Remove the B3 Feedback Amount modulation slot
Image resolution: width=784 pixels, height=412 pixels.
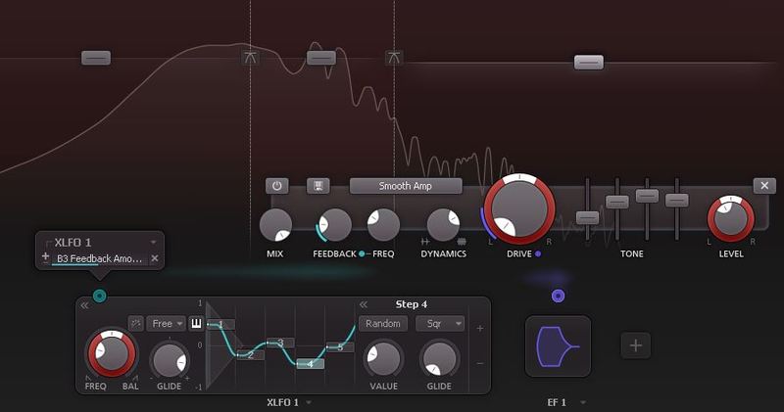pyautogui.click(x=155, y=258)
